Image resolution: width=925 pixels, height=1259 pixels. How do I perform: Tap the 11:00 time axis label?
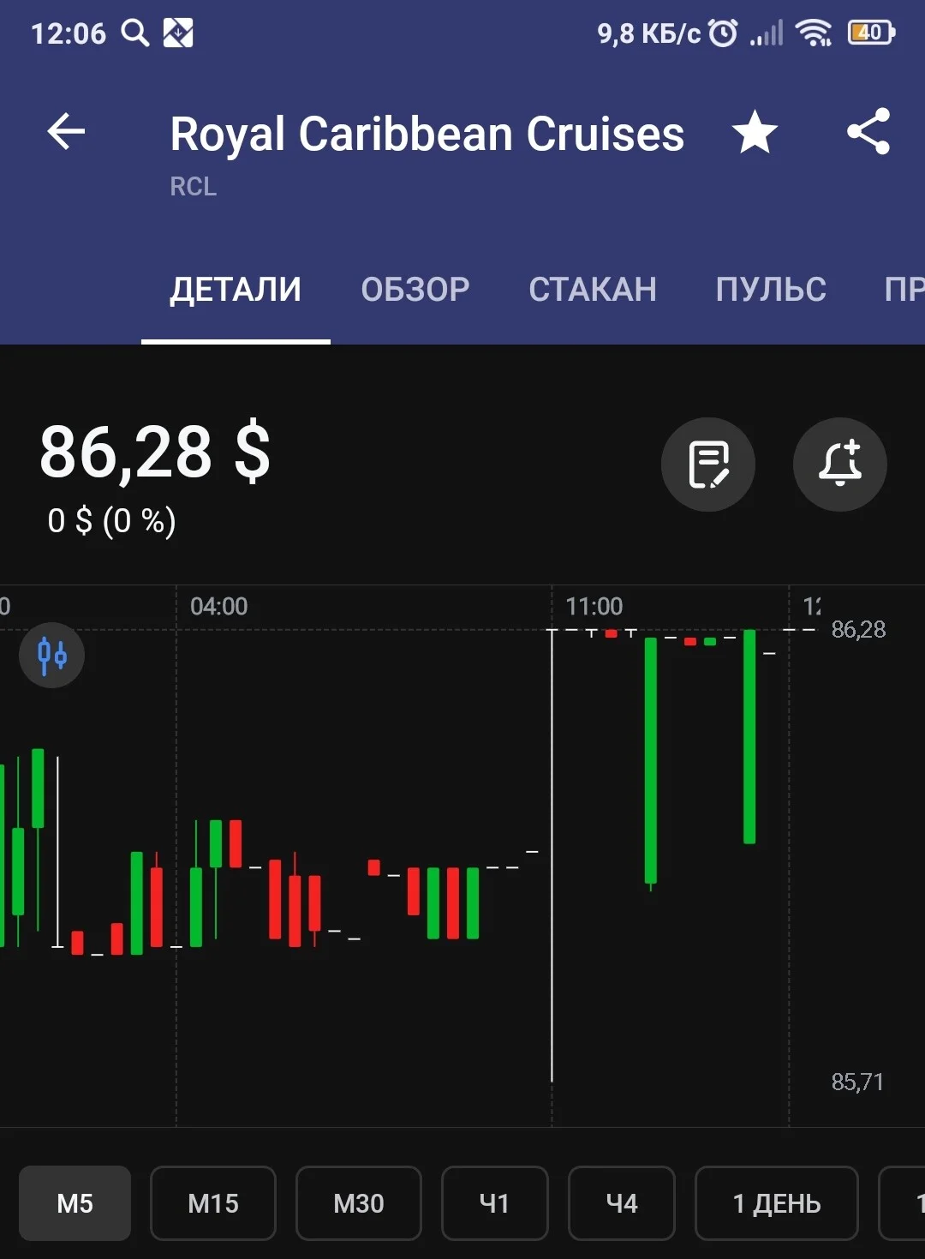tap(594, 606)
